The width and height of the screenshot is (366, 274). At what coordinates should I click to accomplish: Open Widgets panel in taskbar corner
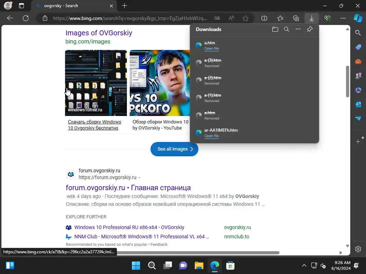[10, 265]
